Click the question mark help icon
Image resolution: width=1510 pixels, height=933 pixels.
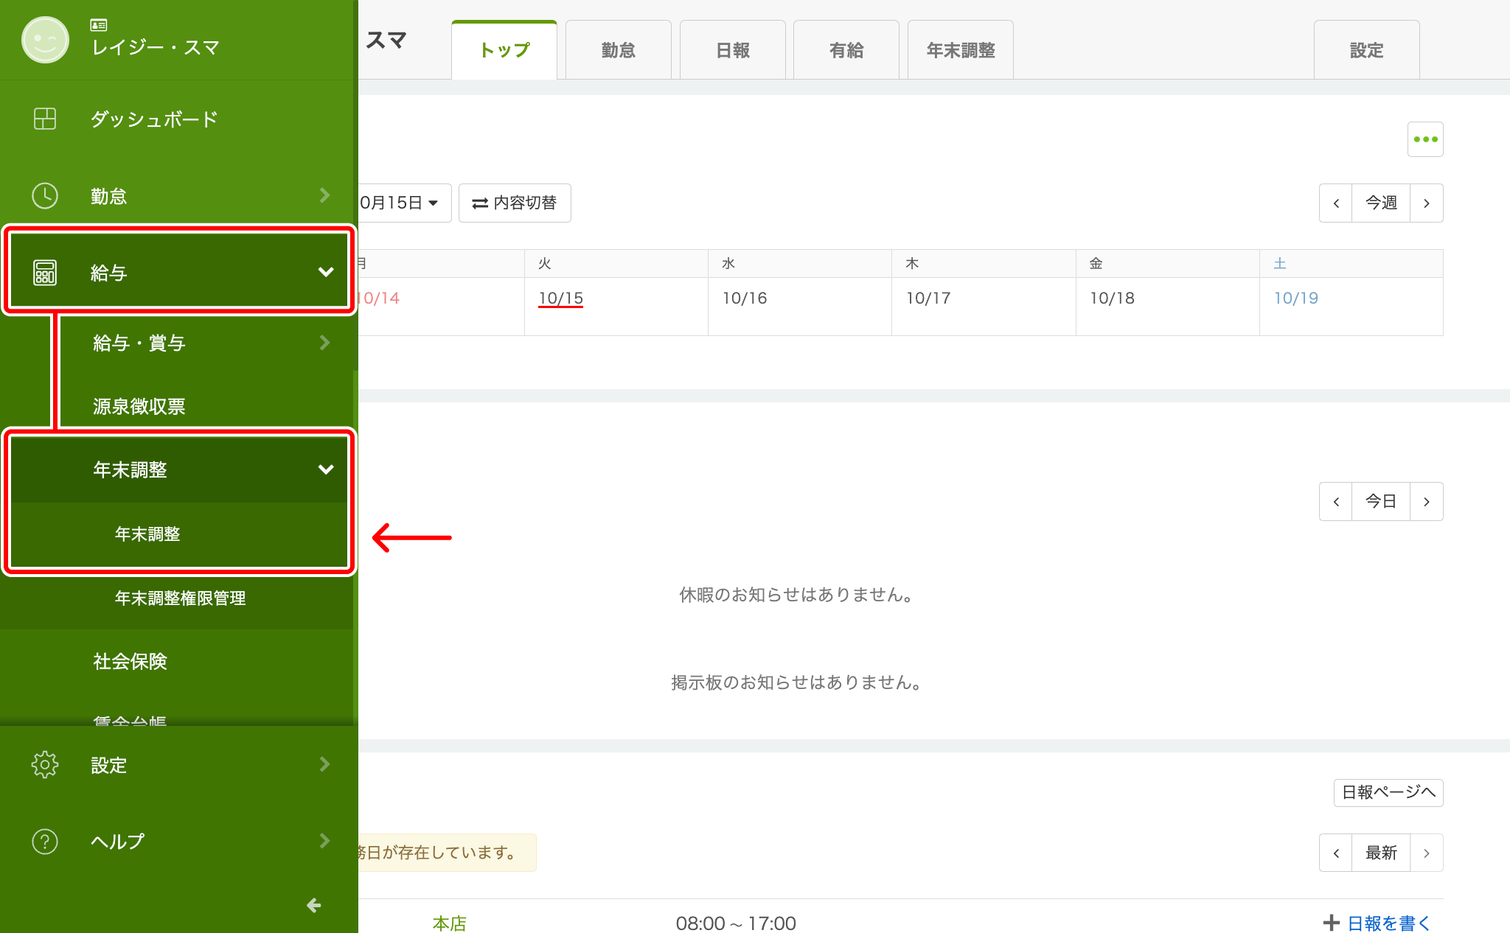tap(45, 841)
